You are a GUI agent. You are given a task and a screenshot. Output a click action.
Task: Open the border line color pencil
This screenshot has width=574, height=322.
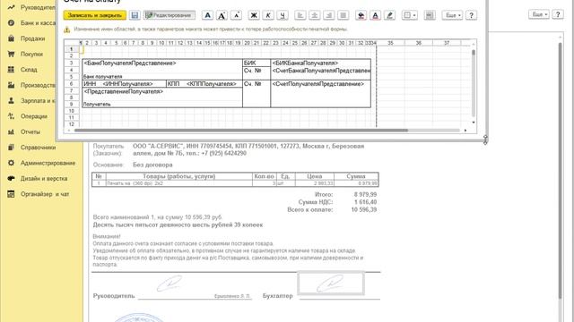[x=389, y=15]
